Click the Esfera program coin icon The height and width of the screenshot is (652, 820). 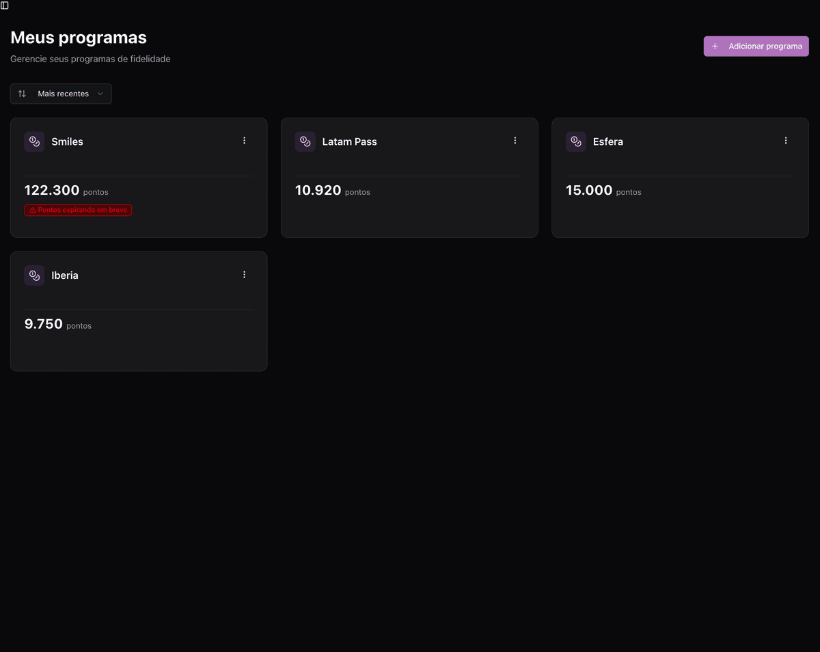[x=575, y=141]
